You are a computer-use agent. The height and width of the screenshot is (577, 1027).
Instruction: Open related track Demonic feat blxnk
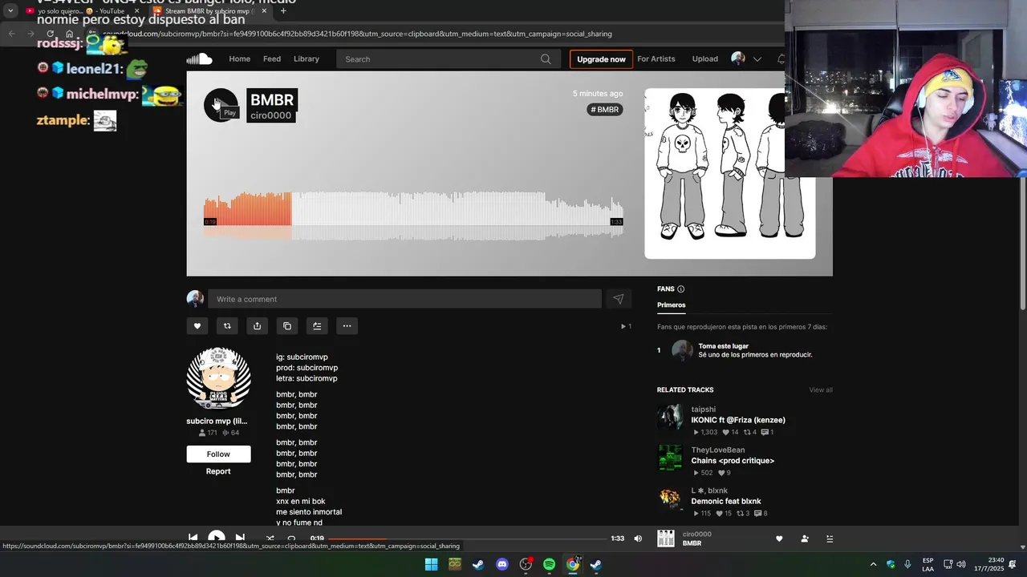(x=726, y=502)
